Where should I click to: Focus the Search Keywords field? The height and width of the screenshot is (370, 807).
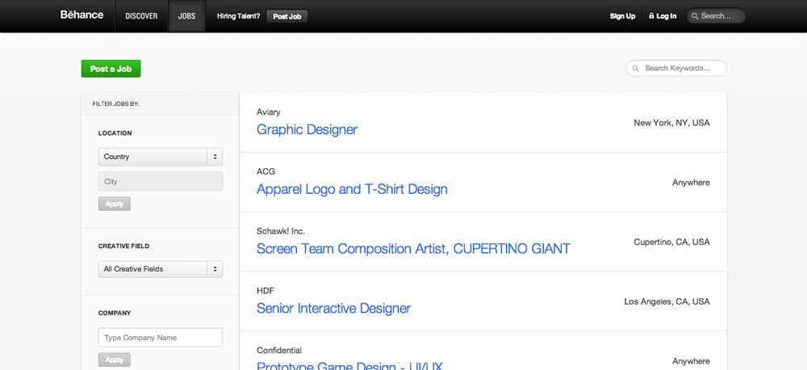(x=676, y=68)
